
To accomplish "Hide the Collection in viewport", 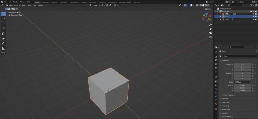I will (x=253, y=11).
